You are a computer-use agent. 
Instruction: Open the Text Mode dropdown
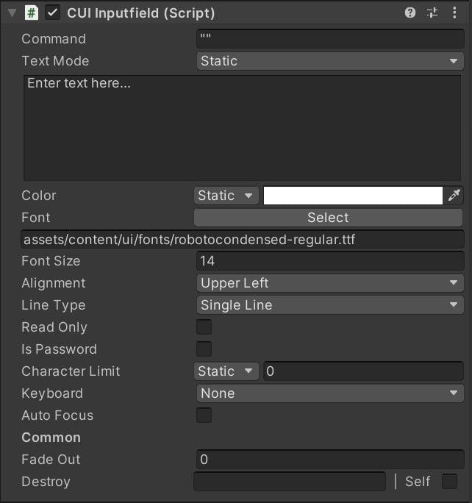(330, 61)
